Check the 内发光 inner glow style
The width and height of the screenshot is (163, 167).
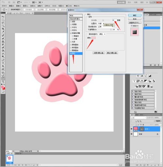tap(71, 30)
